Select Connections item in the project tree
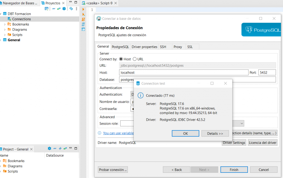 click(21, 19)
